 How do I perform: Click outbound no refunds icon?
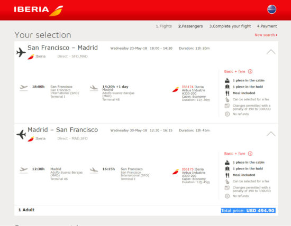[227, 114]
